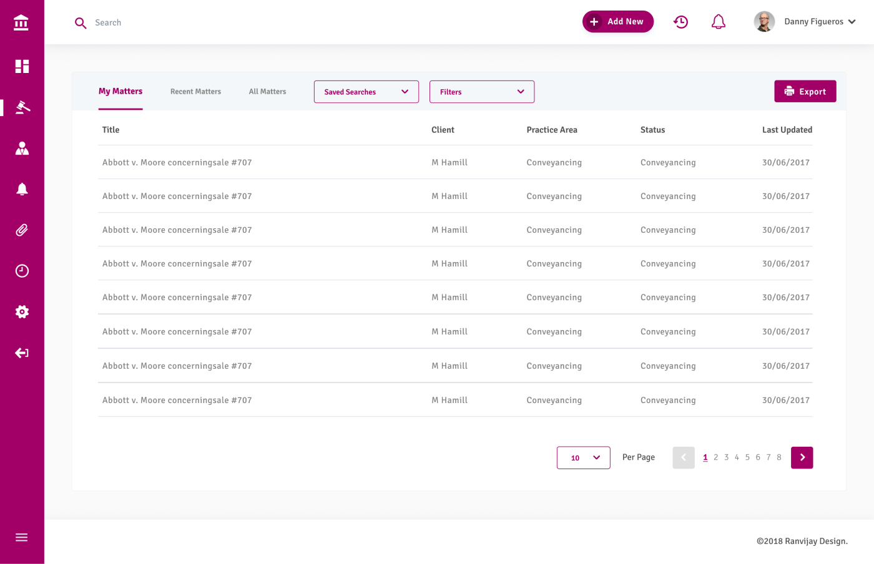Toggle the hamburger menu at sidebar bottom

(22, 537)
